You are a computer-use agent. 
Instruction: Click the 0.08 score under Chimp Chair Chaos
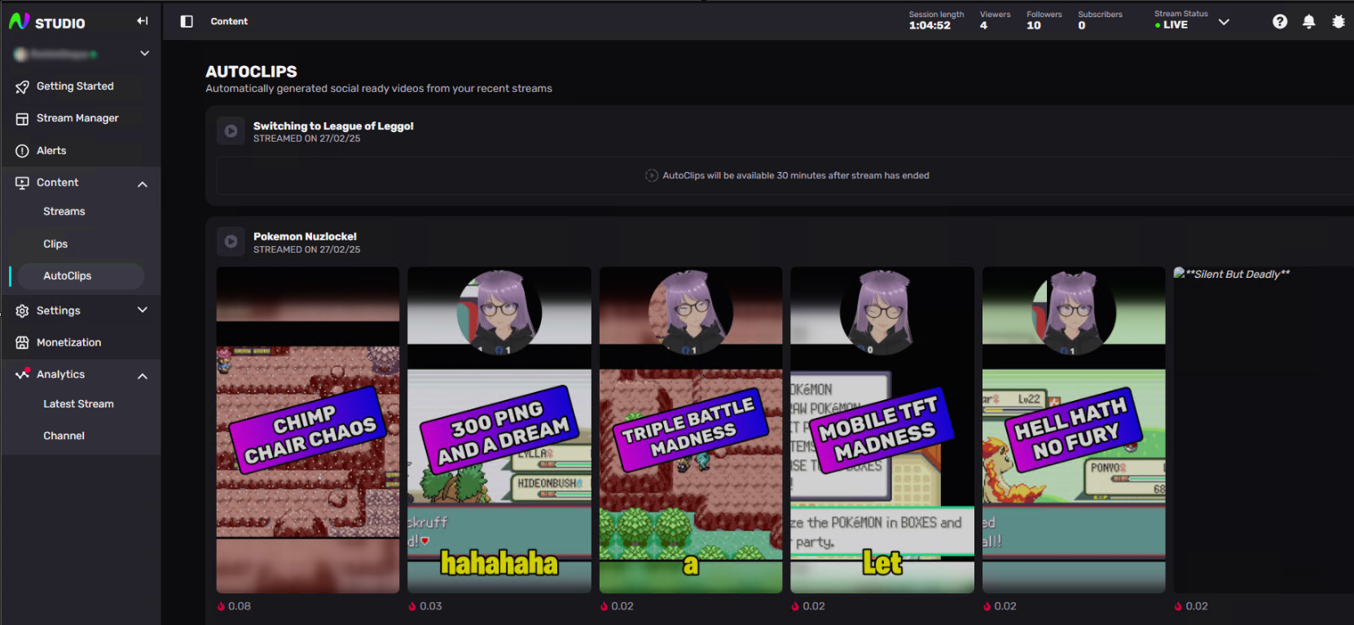[240, 606]
